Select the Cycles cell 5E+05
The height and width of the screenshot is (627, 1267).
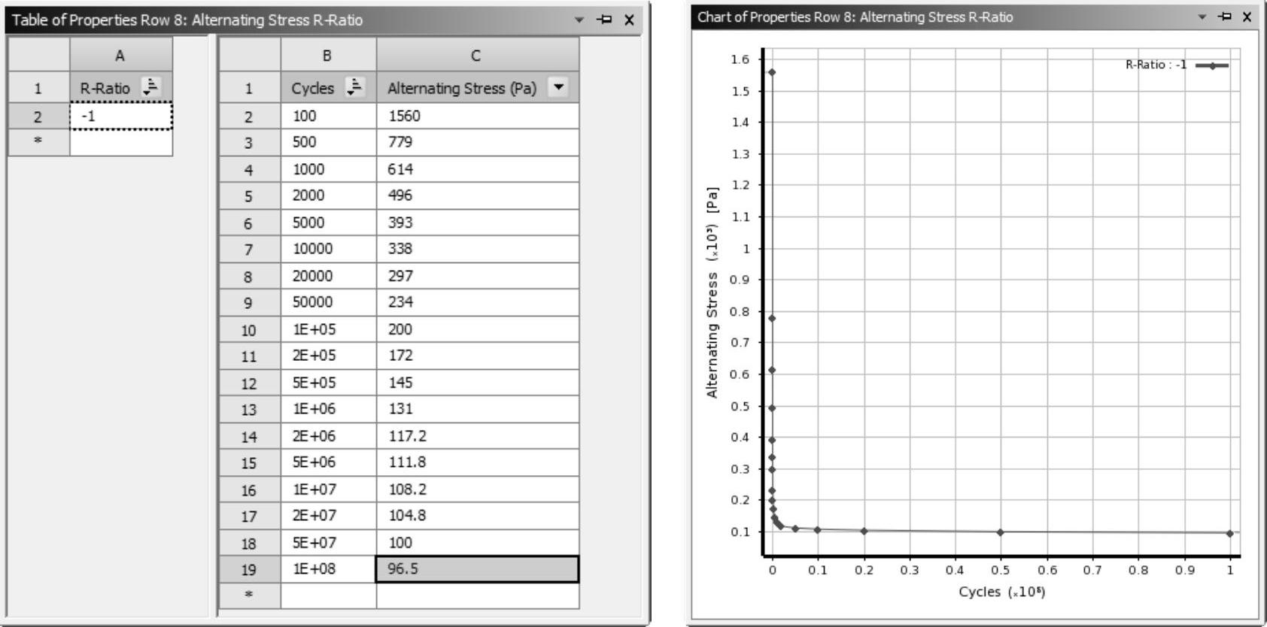coord(328,383)
